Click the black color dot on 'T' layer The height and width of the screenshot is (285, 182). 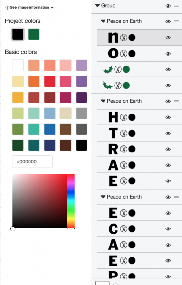click(132, 133)
